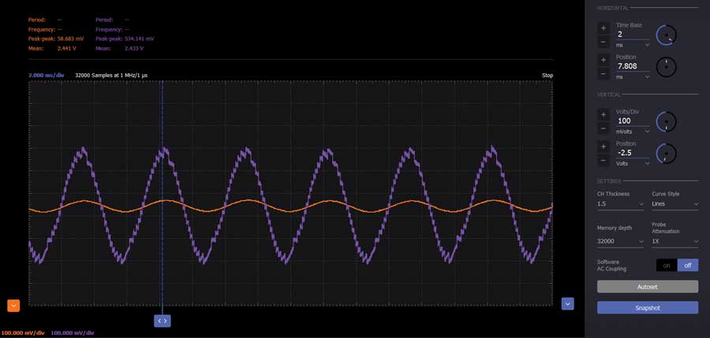710x338 pixels.
Task: Click the Volts/Div rotary knob
Action: (x=667, y=121)
